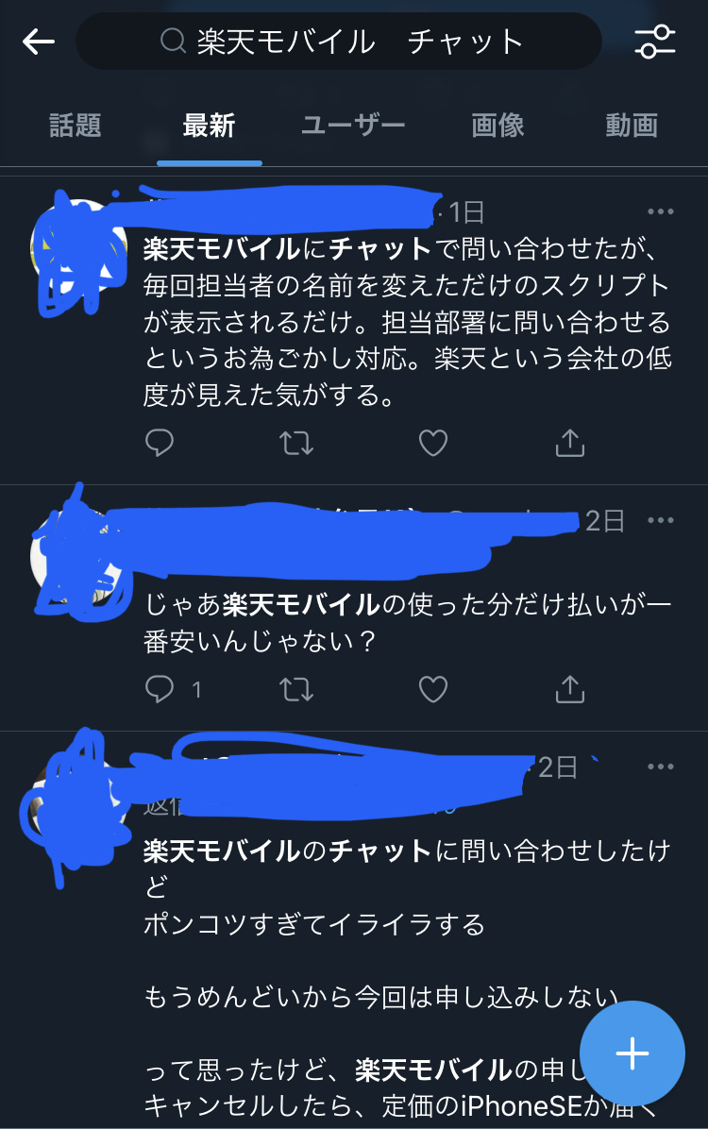Switch to the 話題 tab
Viewport: 708px width, 1129px height.
tap(75, 126)
